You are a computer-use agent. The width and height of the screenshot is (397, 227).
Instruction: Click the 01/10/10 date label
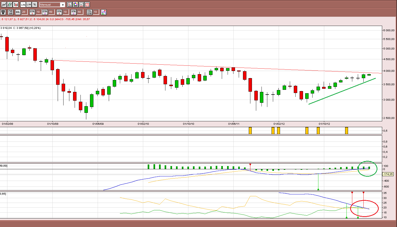pyautogui.click(x=188, y=124)
